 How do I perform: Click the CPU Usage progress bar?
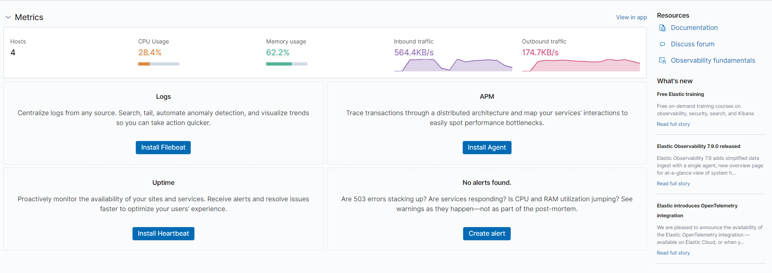click(x=159, y=64)
